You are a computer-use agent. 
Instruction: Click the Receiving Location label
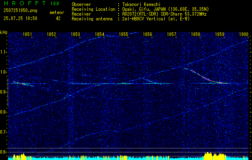[x=93, y=9]
